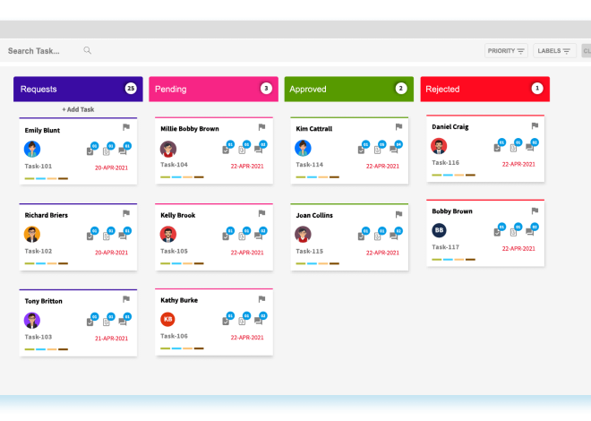Click the 25 count badge on Requests
The image size is (591, 421).
pos(131,88)
